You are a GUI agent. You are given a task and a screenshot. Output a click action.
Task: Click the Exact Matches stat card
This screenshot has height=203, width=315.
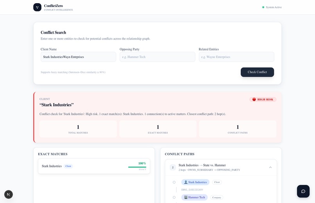(158, 129)
